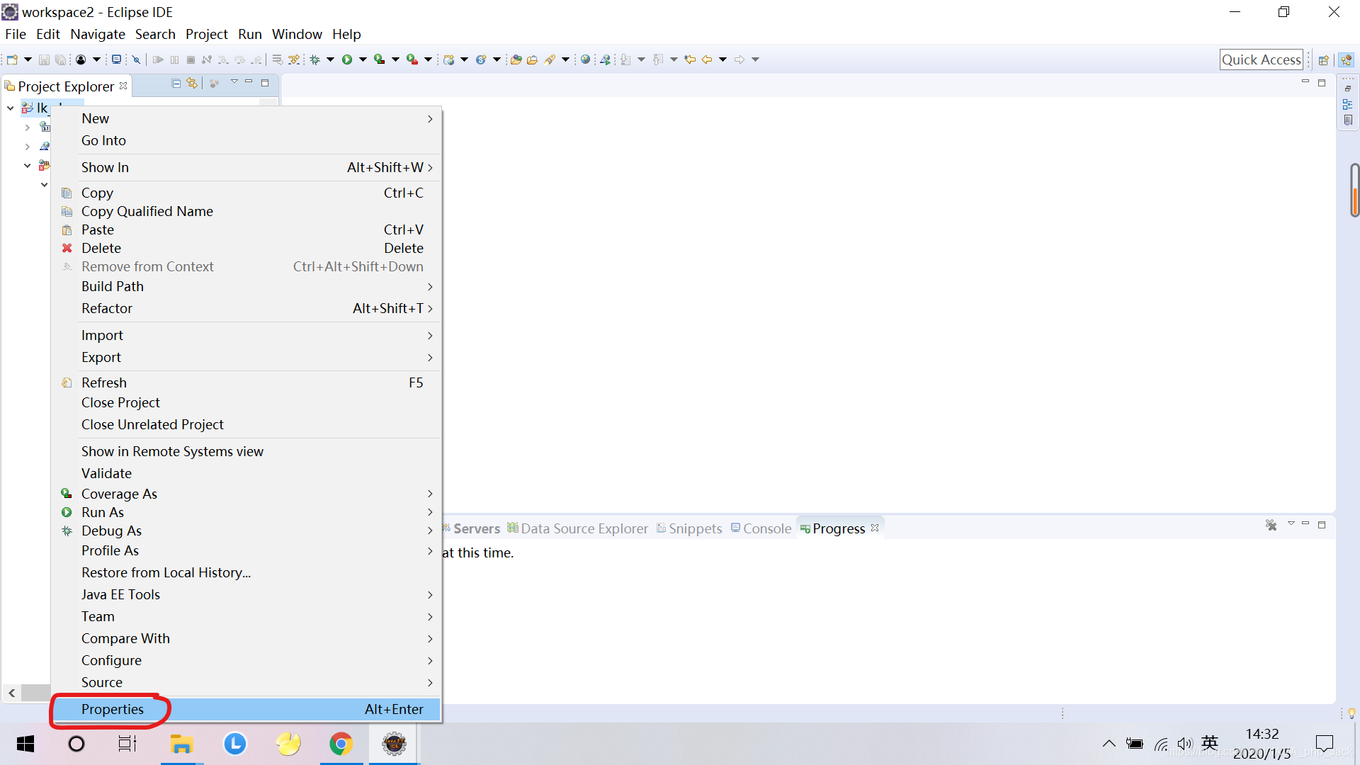Open Project Explorer View Menu triangle

point(234,82)
